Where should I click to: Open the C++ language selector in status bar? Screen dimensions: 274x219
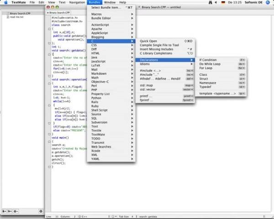coord(83,217)
